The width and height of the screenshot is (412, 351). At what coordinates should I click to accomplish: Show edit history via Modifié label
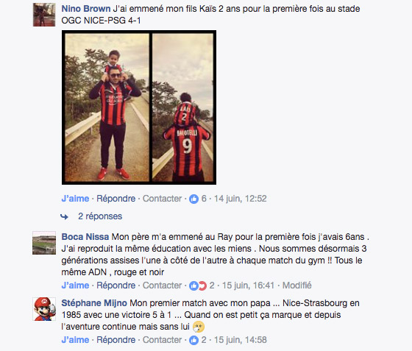tap(297, 286)
